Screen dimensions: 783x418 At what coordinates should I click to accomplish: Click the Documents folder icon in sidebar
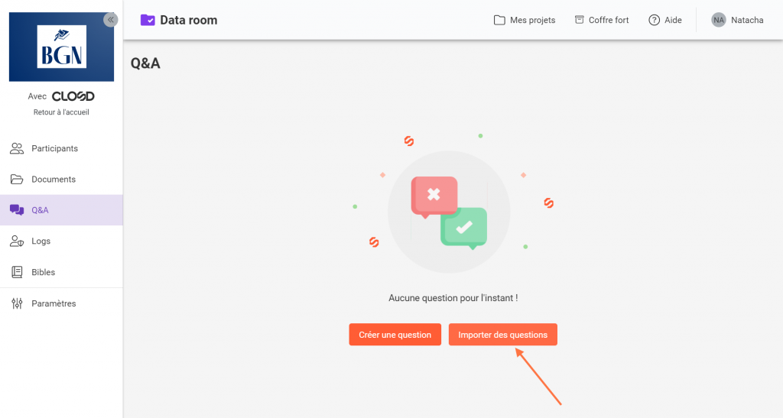click(x=17, y=180)
